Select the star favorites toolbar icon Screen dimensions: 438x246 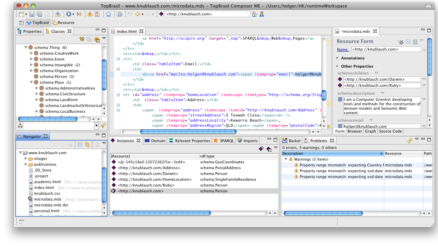(x=108, y=14)
